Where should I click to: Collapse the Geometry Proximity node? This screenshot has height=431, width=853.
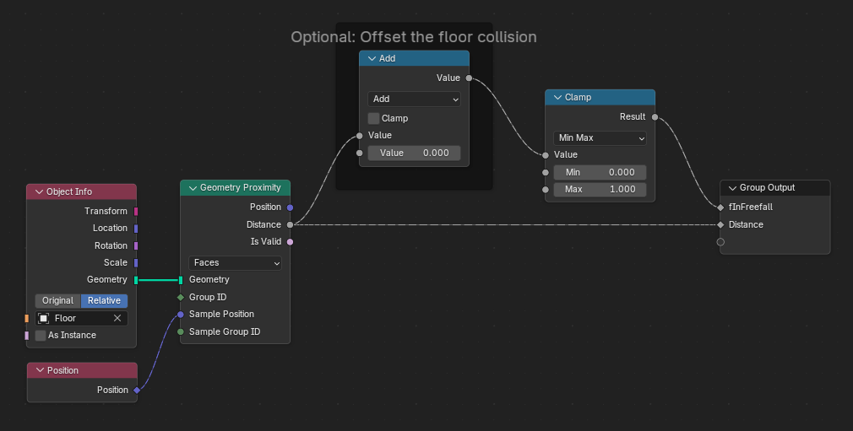[193, 188]
